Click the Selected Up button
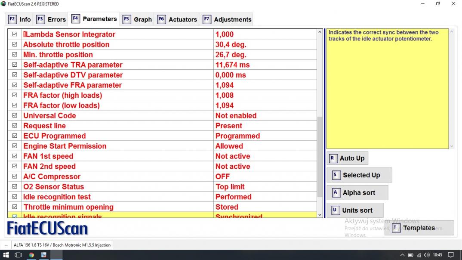Screen dimensions: 462x260 point(359,175)
